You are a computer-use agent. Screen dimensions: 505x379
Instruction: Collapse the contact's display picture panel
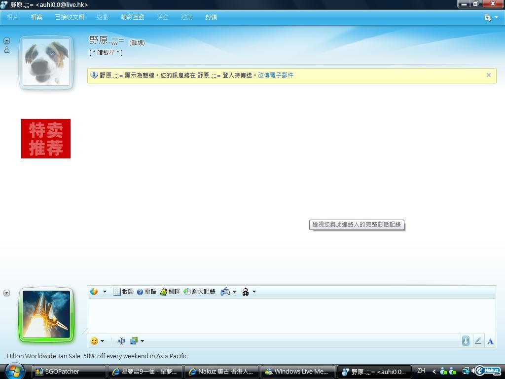pos(6,40)
